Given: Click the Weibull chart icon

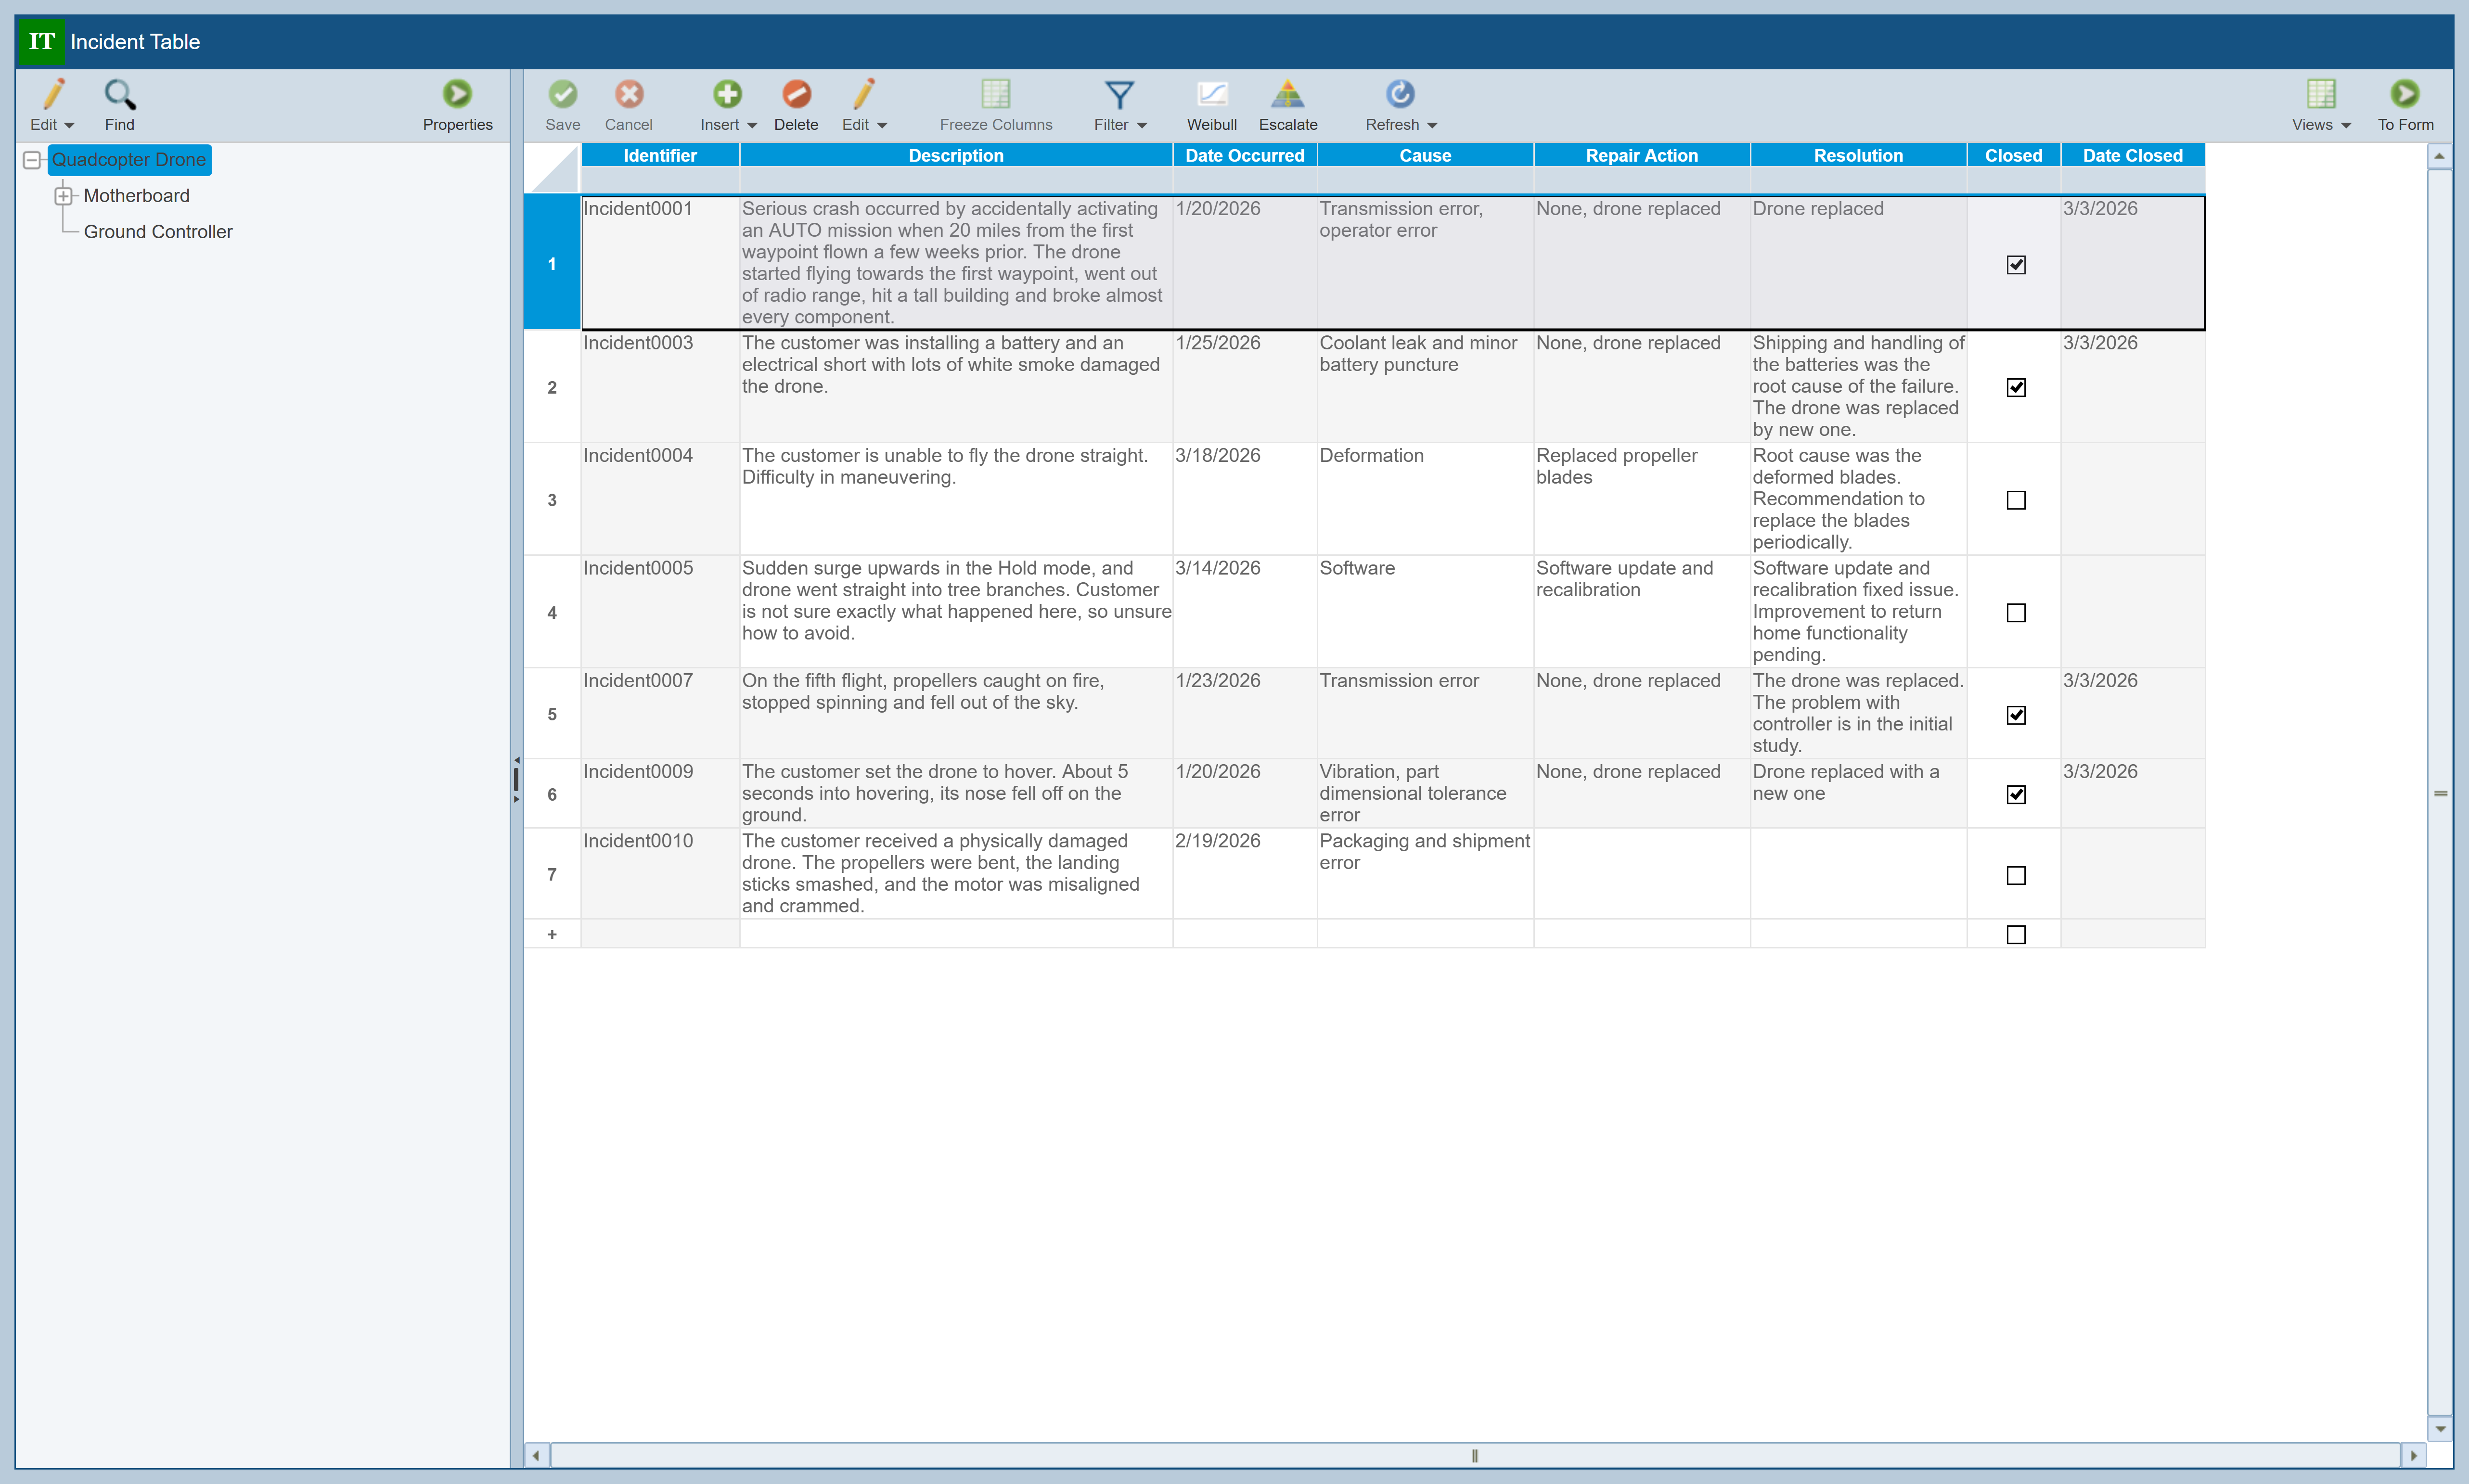Looking at the screenshot, I should (1211, 95).
